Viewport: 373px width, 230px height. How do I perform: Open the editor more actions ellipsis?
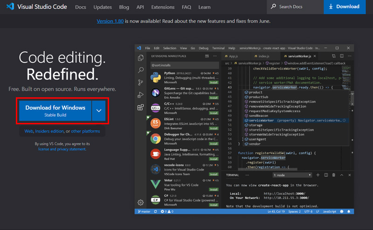(x=349, y=56)
